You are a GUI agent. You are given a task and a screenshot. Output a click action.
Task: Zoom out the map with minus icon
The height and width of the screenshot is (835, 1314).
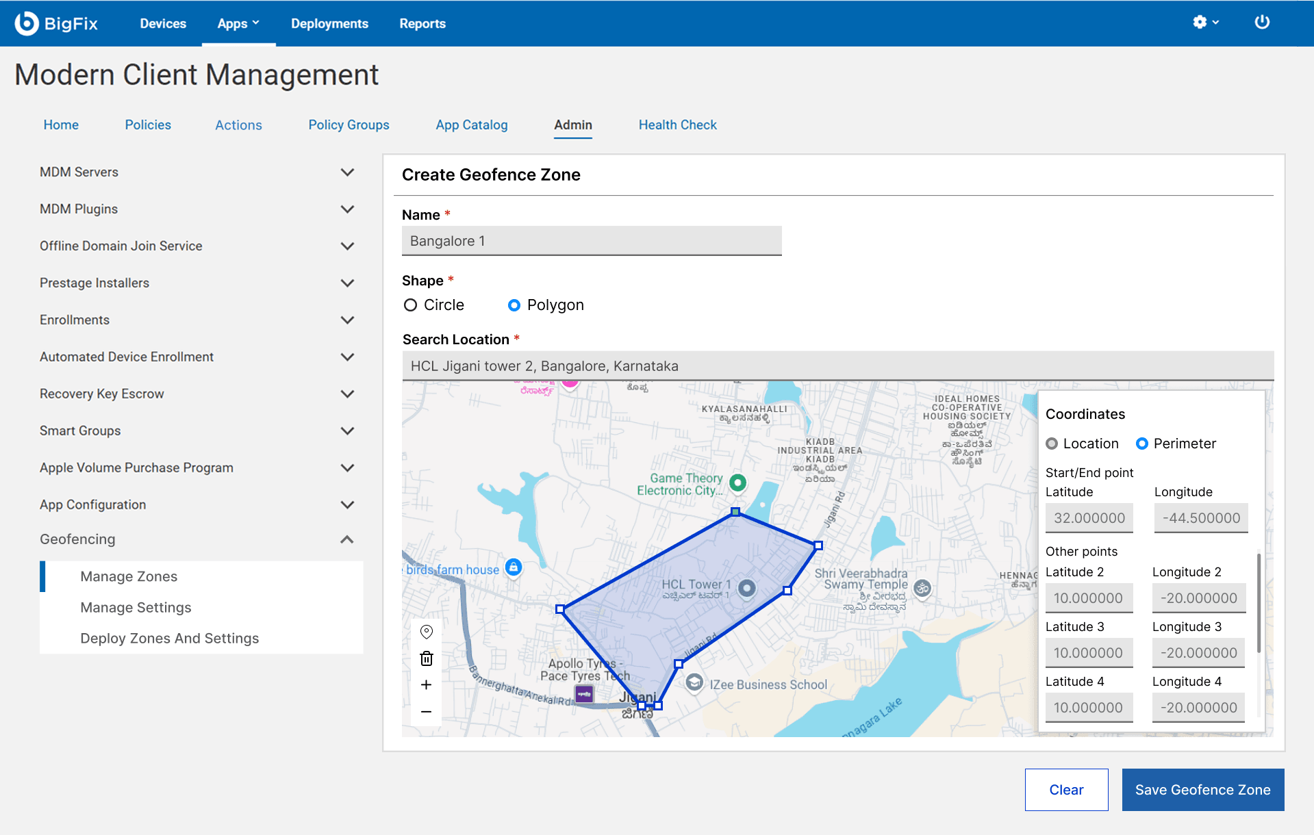pos(426,712)
